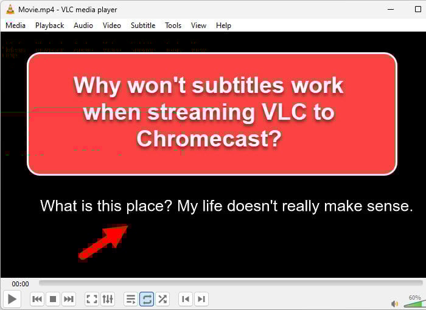Screen dimensions: 426x310
Task: Open the Playback menu
Action: click(x=49, y=26)
